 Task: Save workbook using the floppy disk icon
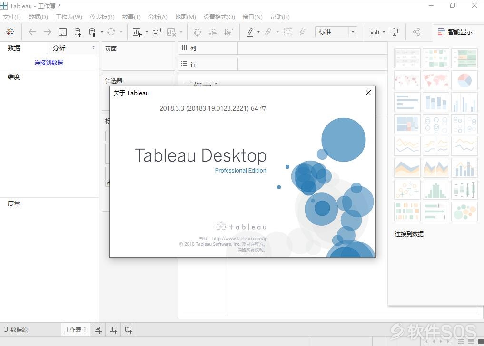(63, 32)
